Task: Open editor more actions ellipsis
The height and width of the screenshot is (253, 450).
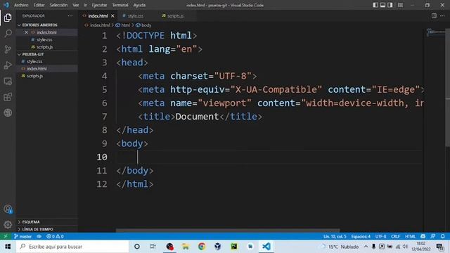Action: (x=442, y=15)
